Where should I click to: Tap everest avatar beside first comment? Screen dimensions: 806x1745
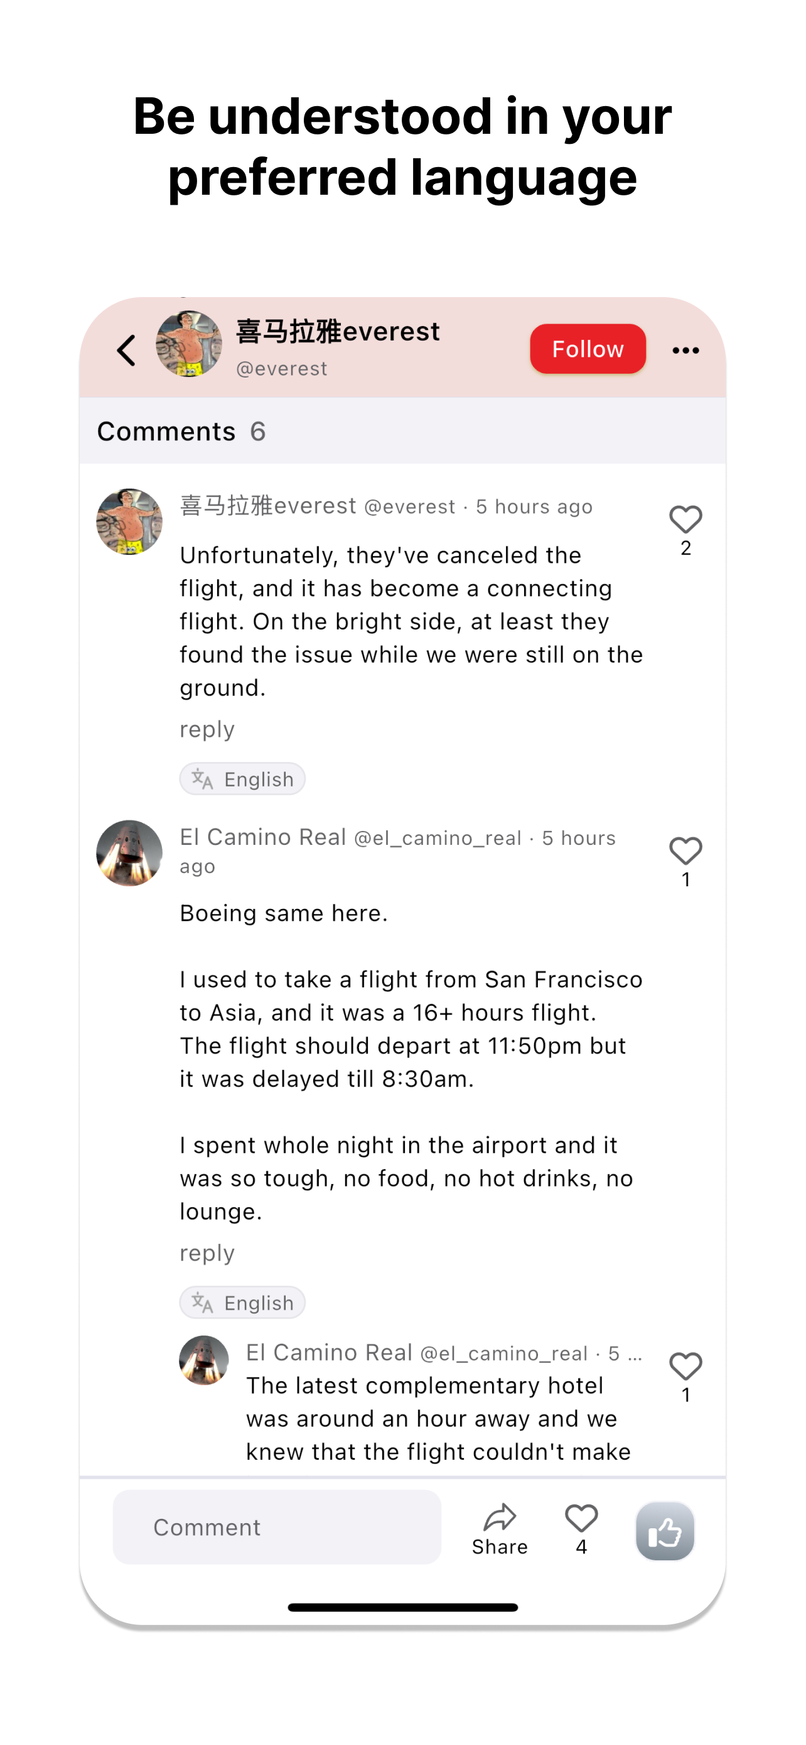[x=129, y=521]
